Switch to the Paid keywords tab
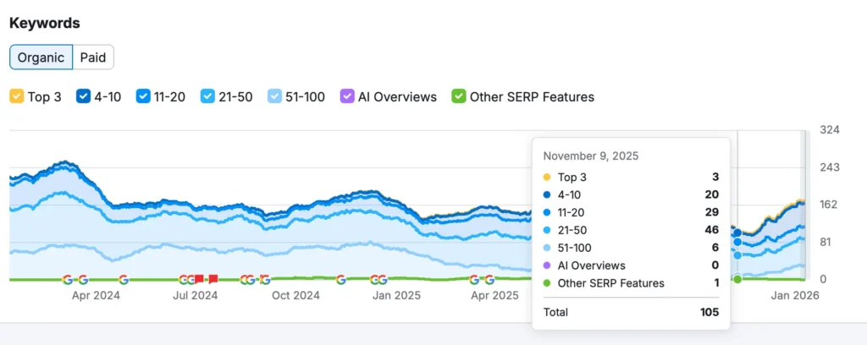Screen dimensions: 867x345 [x=93, y=57]
